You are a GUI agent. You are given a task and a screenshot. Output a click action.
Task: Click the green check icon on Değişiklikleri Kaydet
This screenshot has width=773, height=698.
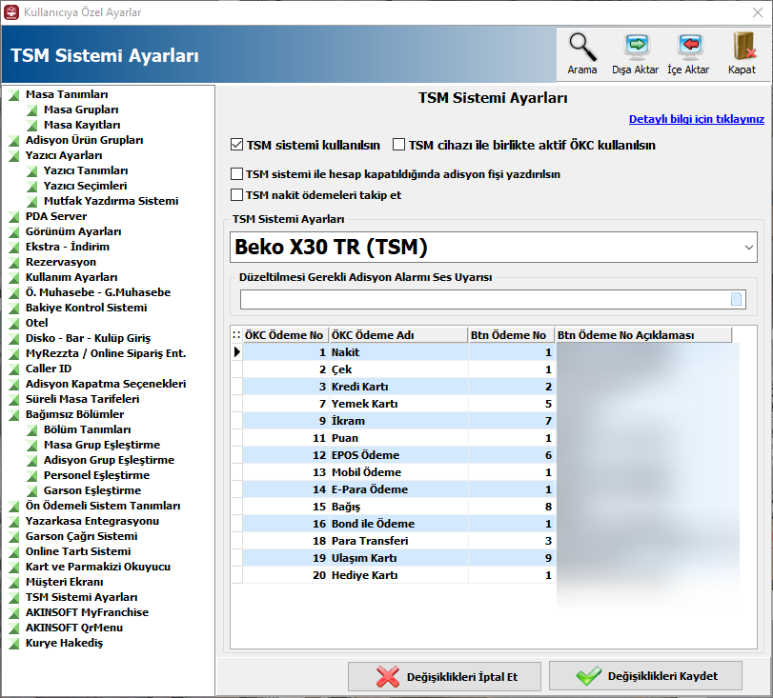tap(588, 676)
